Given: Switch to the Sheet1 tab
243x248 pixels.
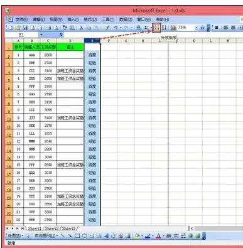Looking at the screenshot, I should [35, 229].
